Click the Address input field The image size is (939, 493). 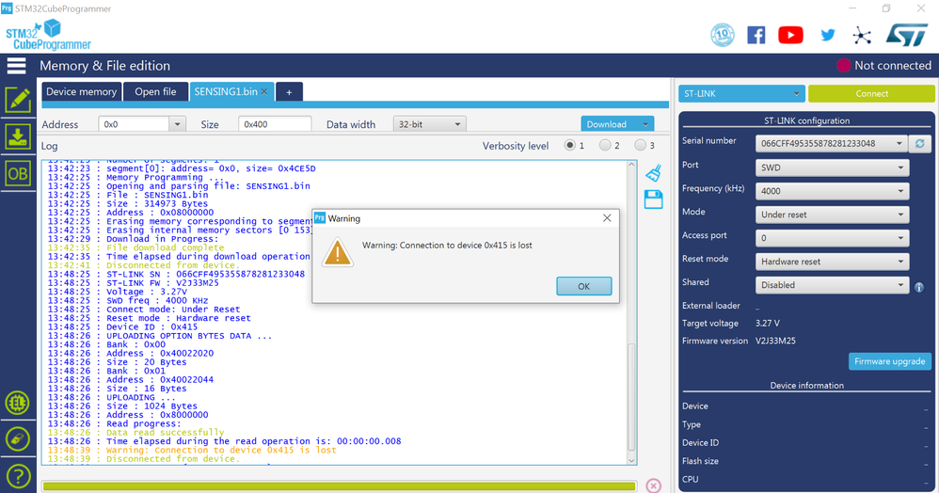[135, 124]
